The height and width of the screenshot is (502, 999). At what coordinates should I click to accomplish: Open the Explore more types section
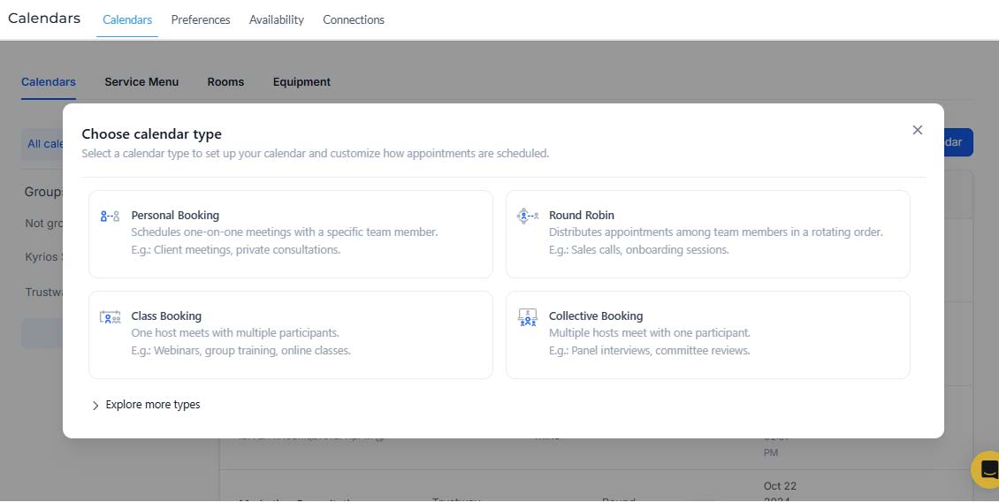[x=153, y=405]
